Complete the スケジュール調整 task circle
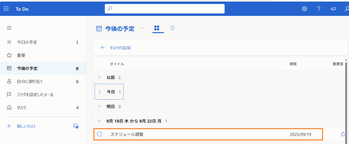The image size is (349, 144). [x=100, y=134]
